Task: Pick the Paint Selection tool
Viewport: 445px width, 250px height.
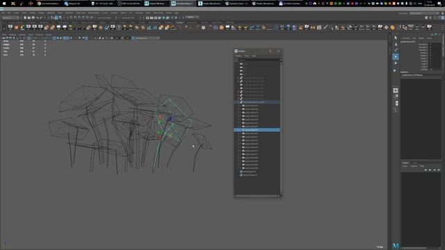Action: tap(396, 50)
